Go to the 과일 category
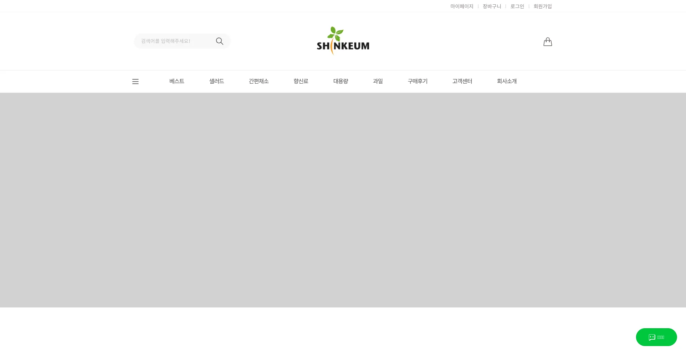Screen dimensions: 686x355 (378, 81)
